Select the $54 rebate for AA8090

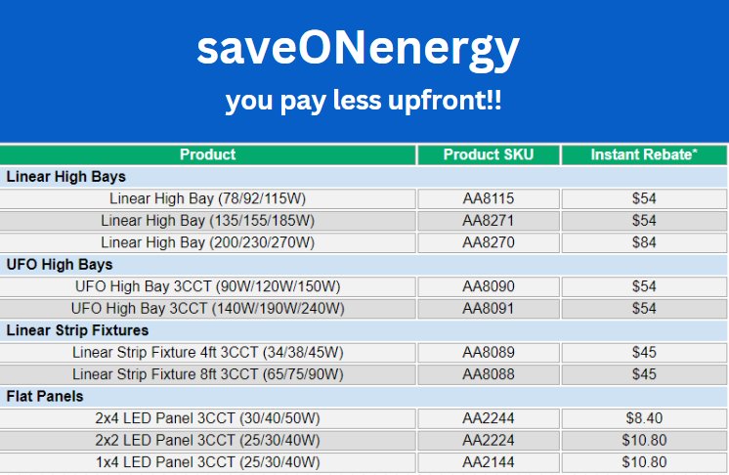click(x=644, y=286)
